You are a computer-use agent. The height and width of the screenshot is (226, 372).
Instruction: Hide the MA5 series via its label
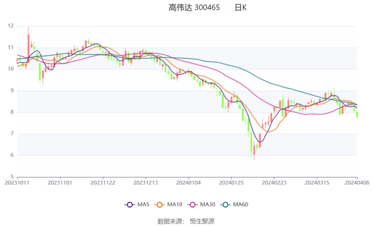(x=143, y=205)
